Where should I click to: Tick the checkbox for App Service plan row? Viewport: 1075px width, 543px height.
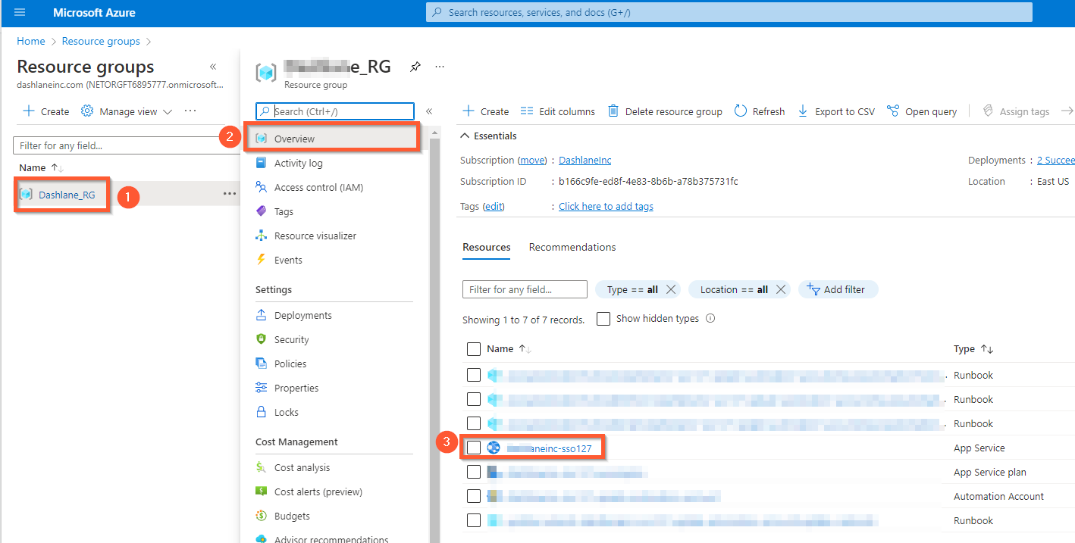pyautogui.click(x=474, y=472)
